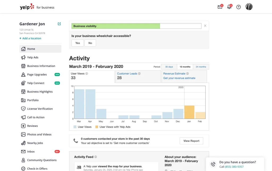This screenshot has width=272, height=171.
Task: Click the March bar in the chart
Action: coord(79,104)
